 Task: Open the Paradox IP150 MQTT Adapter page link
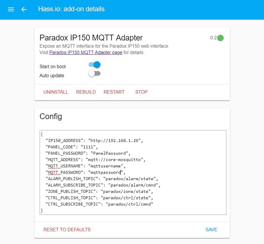pos(86,53)
